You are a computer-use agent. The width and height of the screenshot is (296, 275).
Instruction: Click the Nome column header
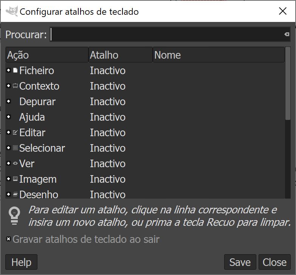click(x=219, y=55)
